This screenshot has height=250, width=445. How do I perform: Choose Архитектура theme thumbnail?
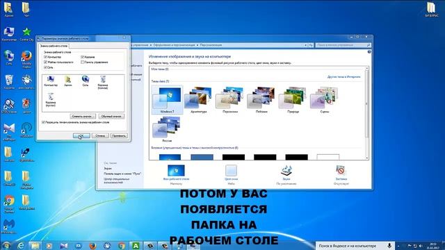coord(199,100)
